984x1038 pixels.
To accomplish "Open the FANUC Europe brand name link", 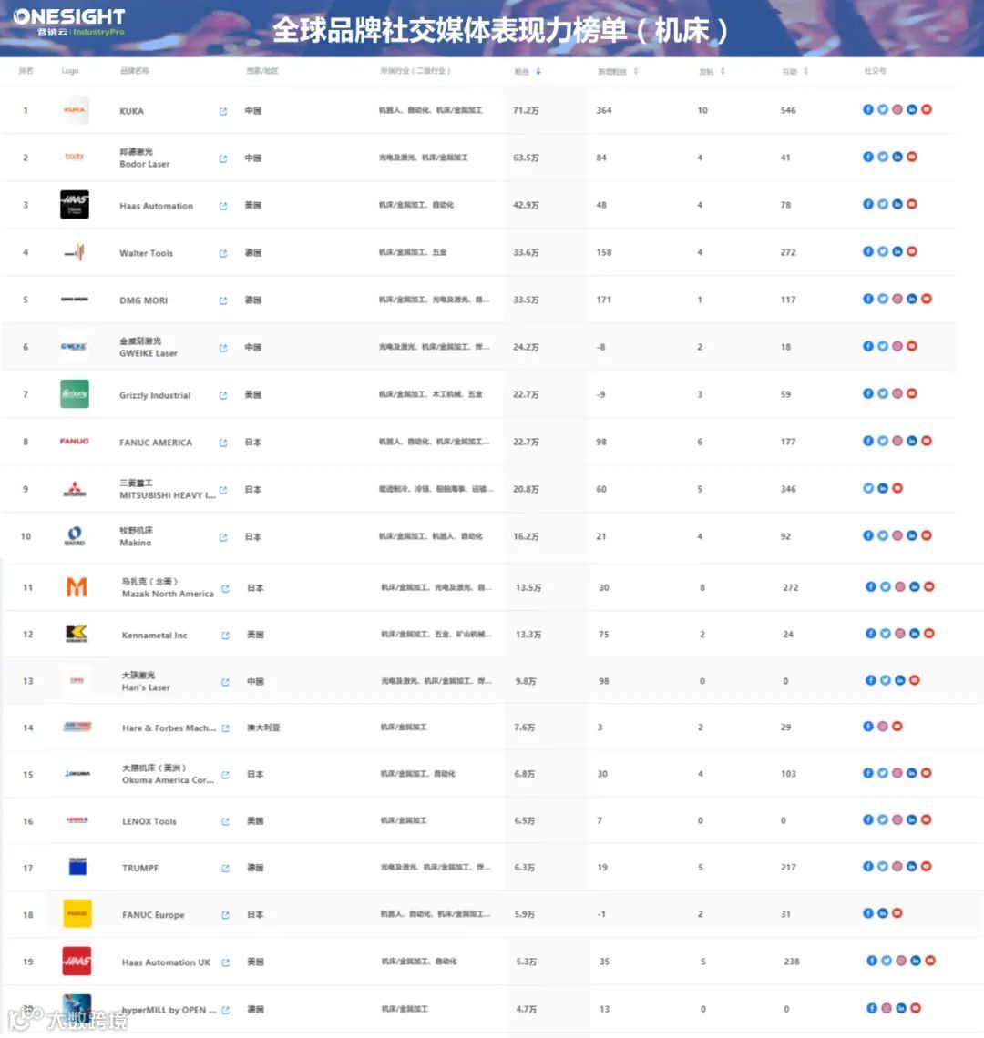I will [153, 915].
